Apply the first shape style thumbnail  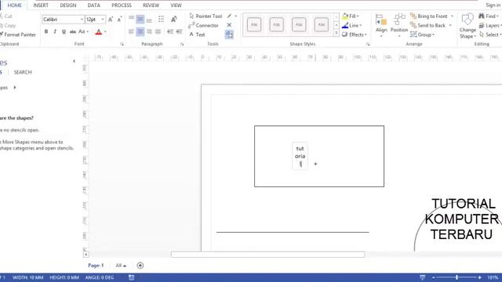(x=254, y=24)
